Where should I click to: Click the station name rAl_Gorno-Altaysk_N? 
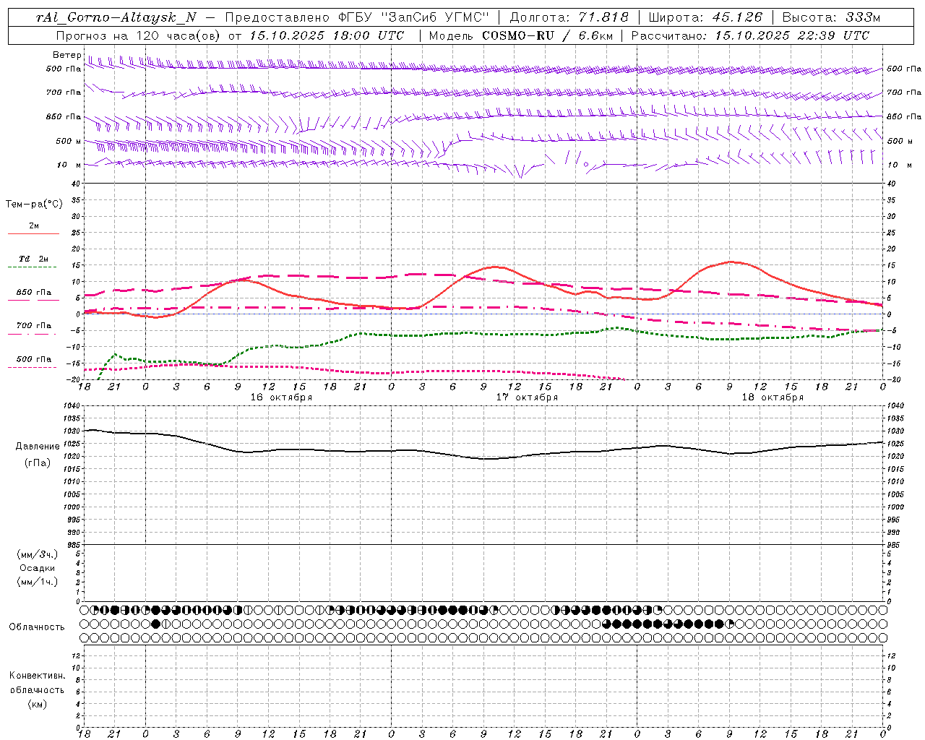pyautogui.click(x=116, y=17)
